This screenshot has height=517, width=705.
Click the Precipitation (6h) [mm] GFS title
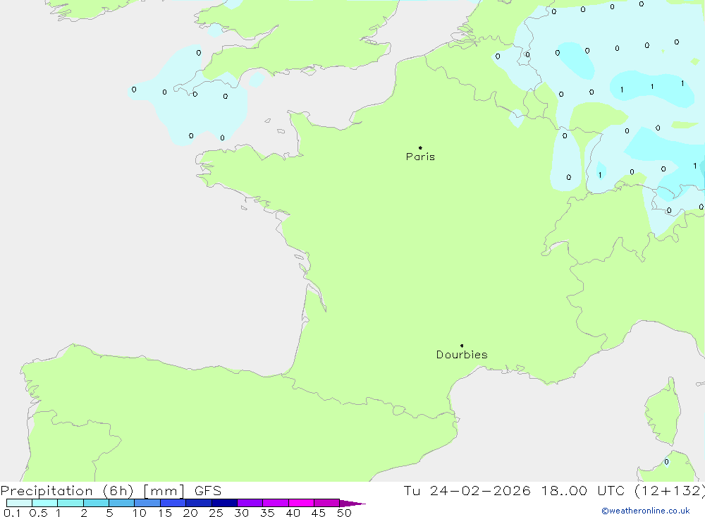pyautogui.click(x=111, y=491)
